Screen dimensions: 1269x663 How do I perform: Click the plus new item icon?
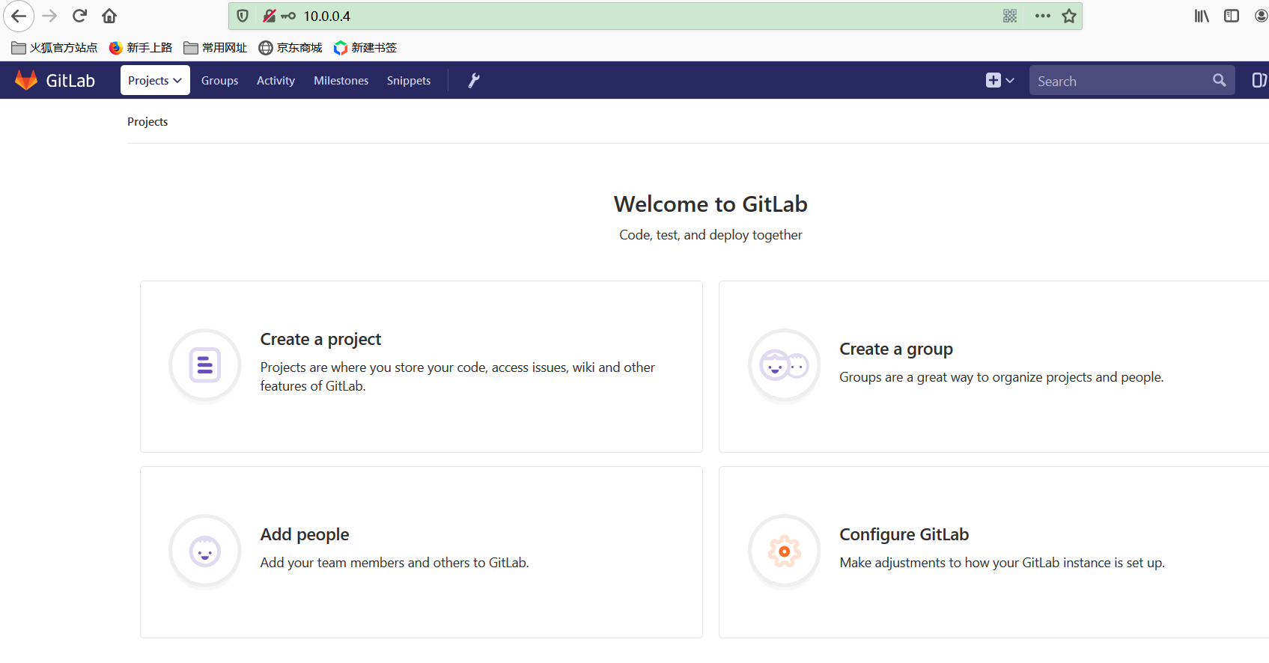point(993,80)
